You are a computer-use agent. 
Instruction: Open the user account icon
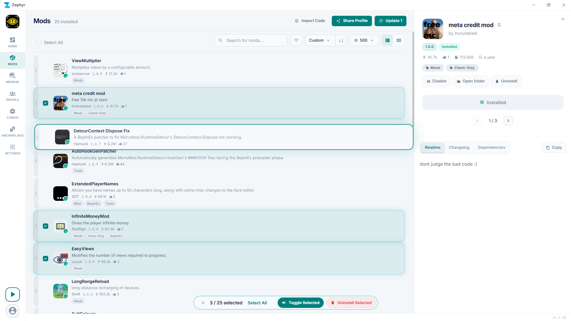(12, 311)
